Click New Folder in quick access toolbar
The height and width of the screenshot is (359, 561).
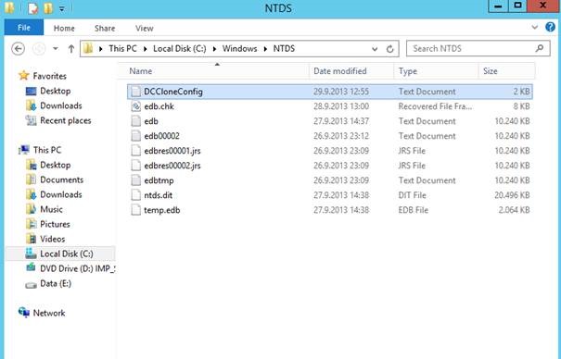pos(48,7)
